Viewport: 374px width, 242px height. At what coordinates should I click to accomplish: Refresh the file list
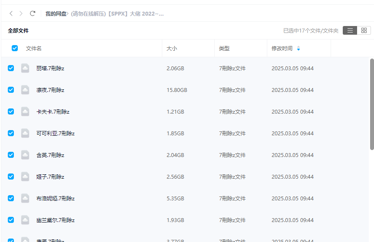(33, 14)
